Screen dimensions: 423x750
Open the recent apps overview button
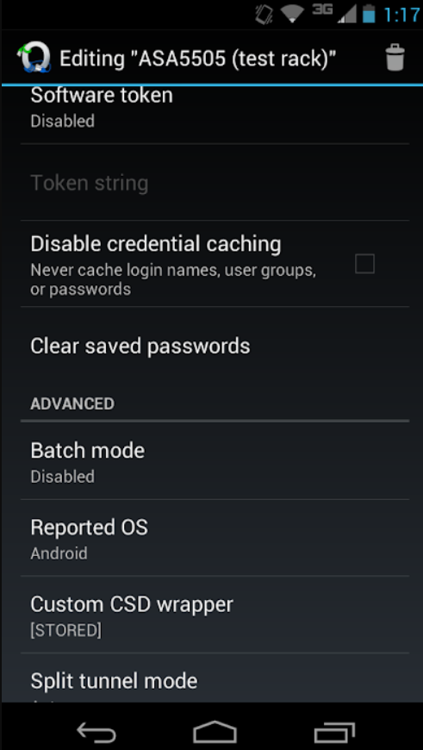click(x=334, y=732)
